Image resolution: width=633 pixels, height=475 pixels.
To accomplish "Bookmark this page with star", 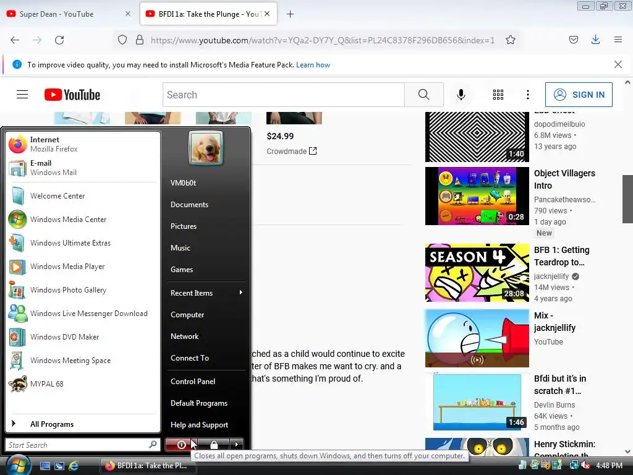I will (x=510, y=40).
